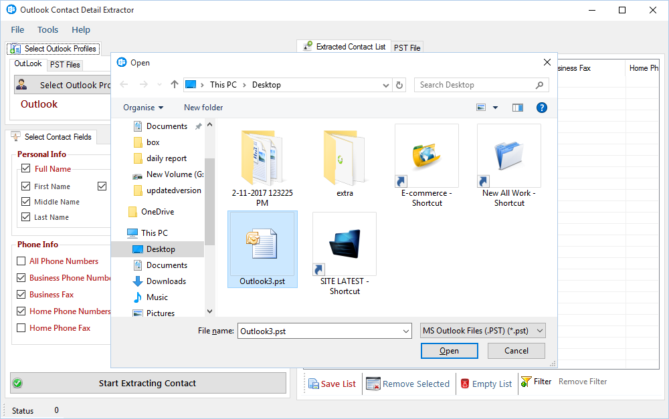Enable All Phone Numbers checkbox
This screenshot has height=419, width=669.
point(21,261)
